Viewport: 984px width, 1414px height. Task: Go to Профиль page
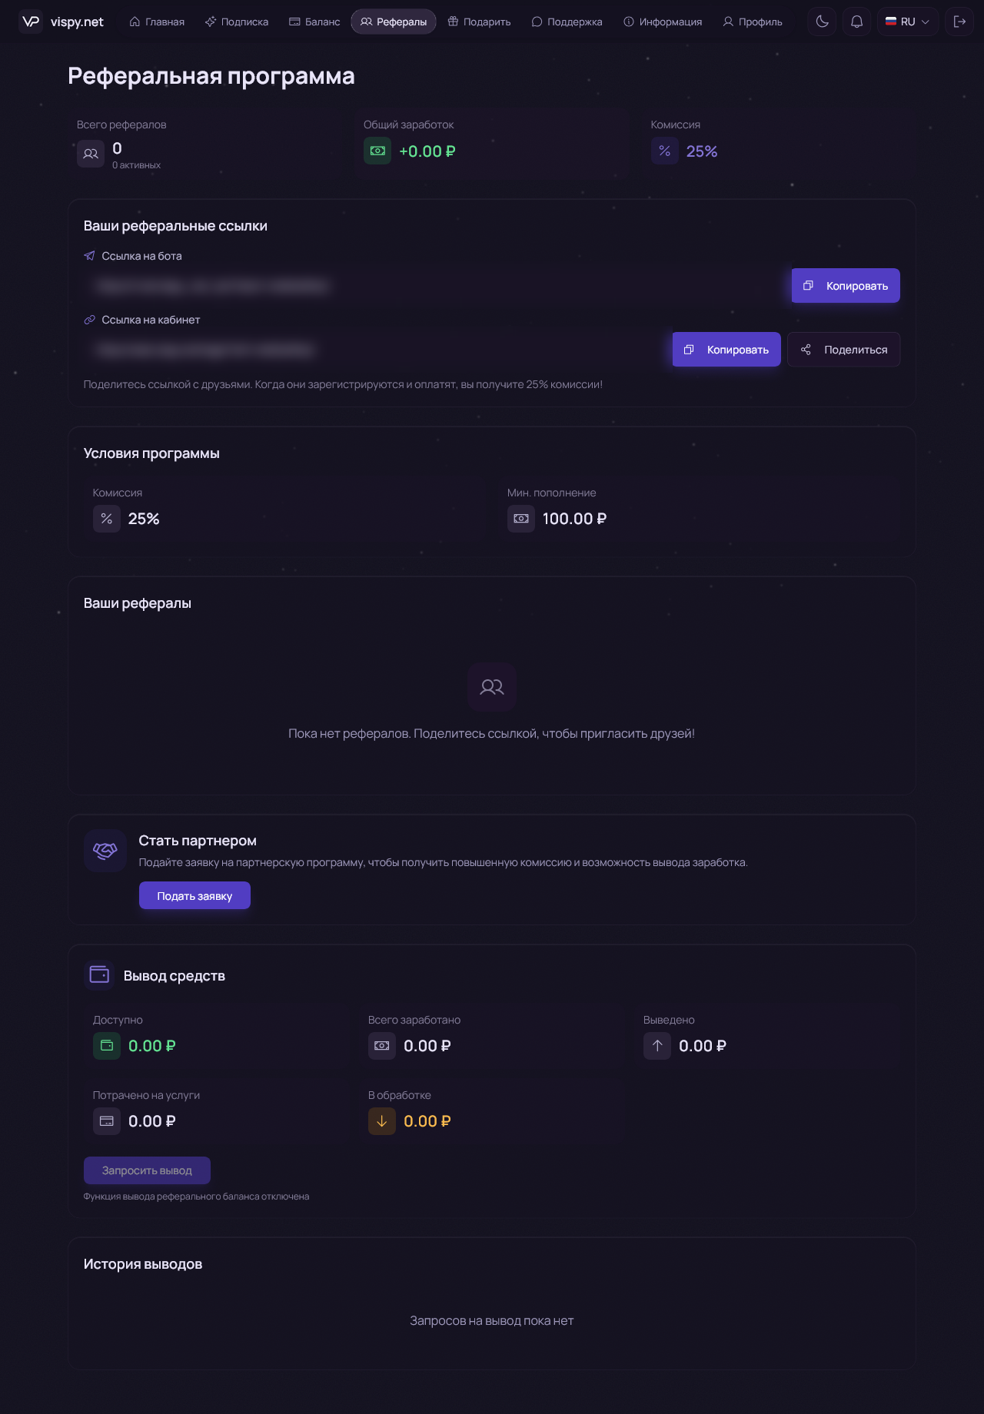[753, 22]
